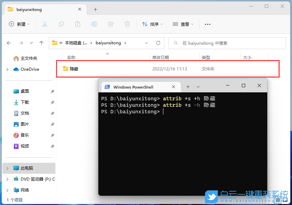
Task: Click the + new tab button in PowerShell
Action: [187, 87]
